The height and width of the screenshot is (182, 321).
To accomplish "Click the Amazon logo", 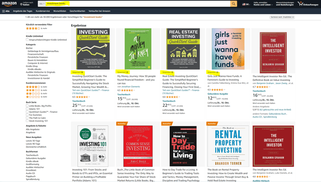I will click(9, 4).
